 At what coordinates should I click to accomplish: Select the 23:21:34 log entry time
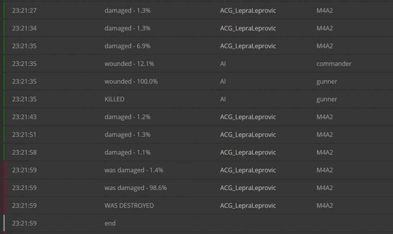coord(24,28)
